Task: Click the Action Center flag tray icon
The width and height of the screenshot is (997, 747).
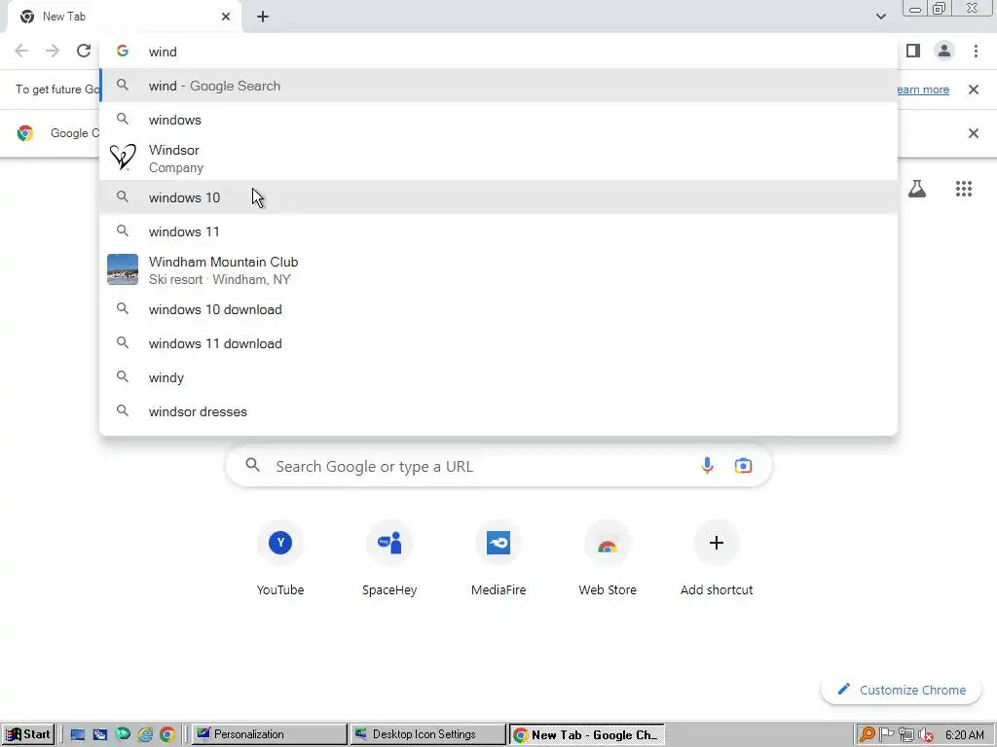Action: 886,735
